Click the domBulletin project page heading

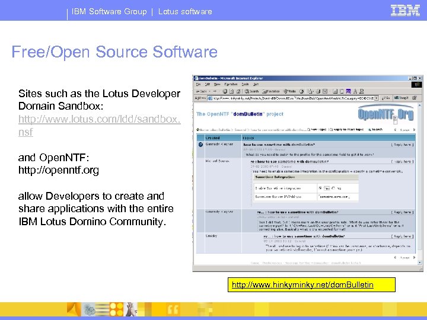click(240, 114)
